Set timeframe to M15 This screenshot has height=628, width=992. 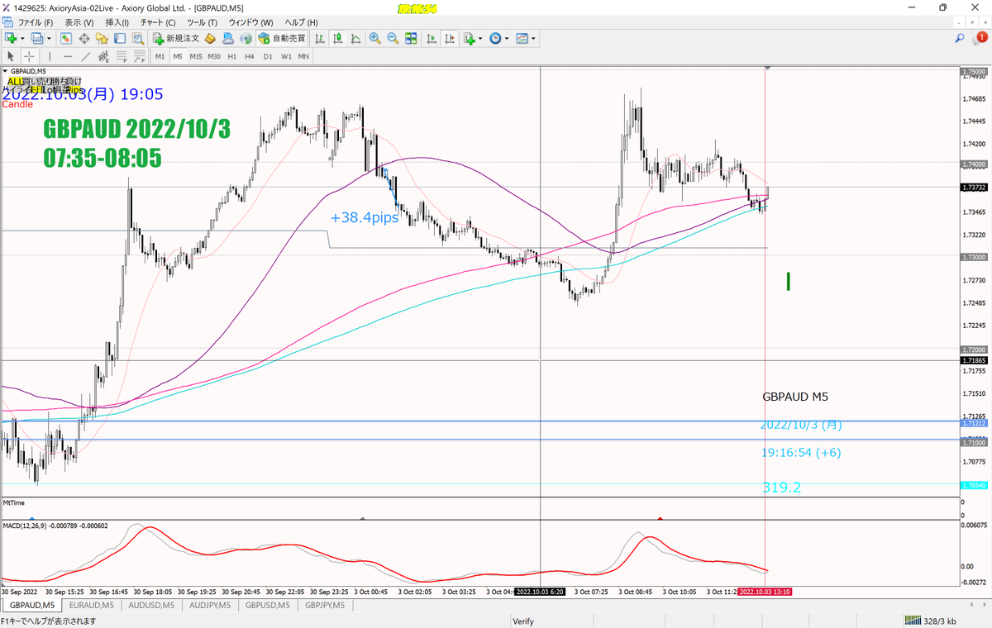[196, 56]
